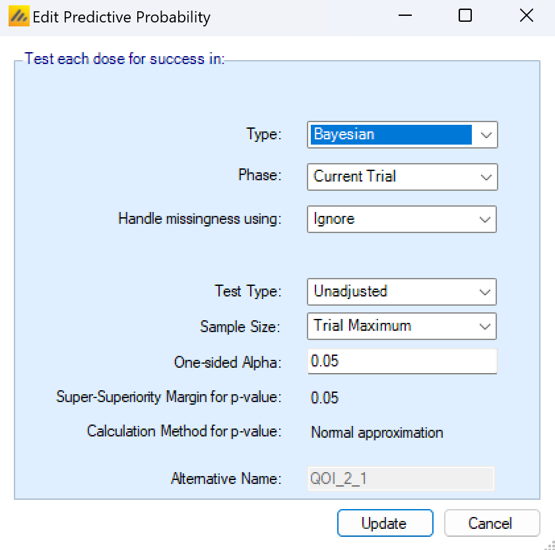The width and height of the screenshot is (555, 550).
Task: Click the disabled Alternative Name field
Action: 401,479
